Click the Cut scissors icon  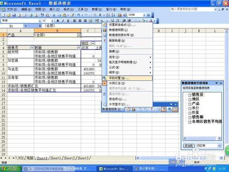54,15
